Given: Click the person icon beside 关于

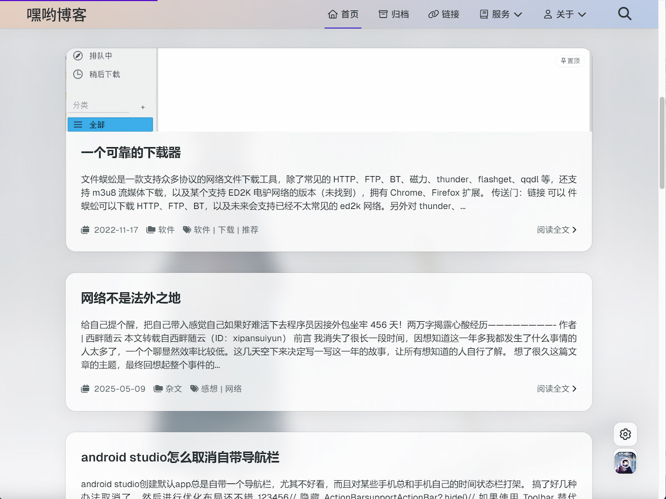Looking at the screenshot, I should [x=547, y=14].
